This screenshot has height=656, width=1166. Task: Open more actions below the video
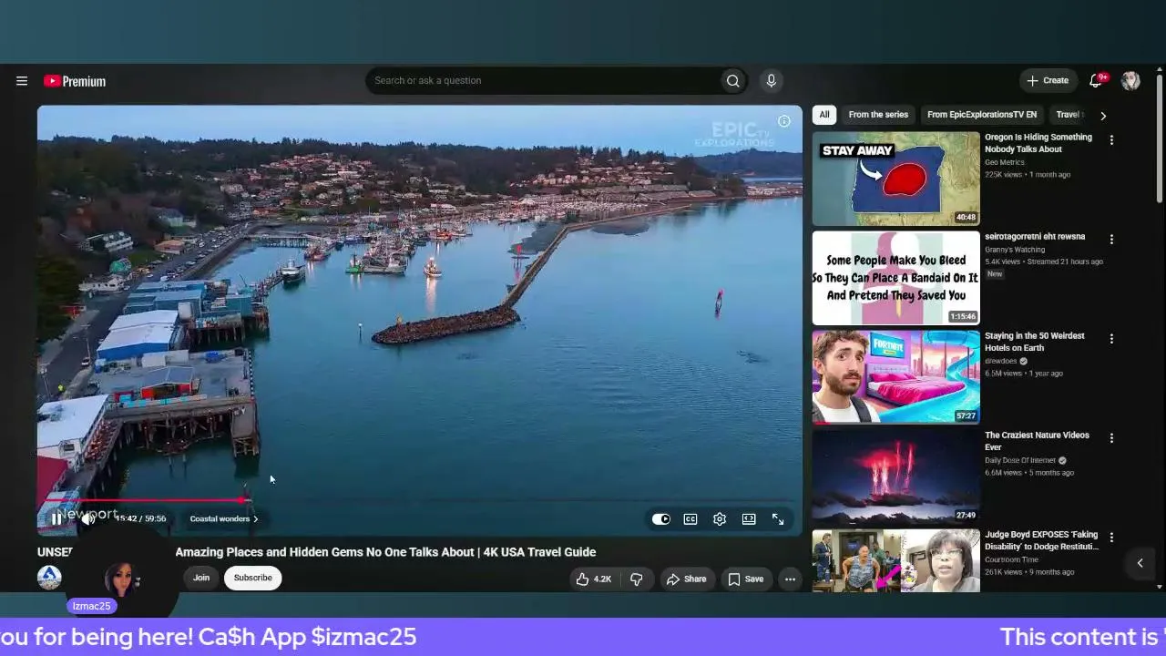pyautogui.click(x=790, y=579)
